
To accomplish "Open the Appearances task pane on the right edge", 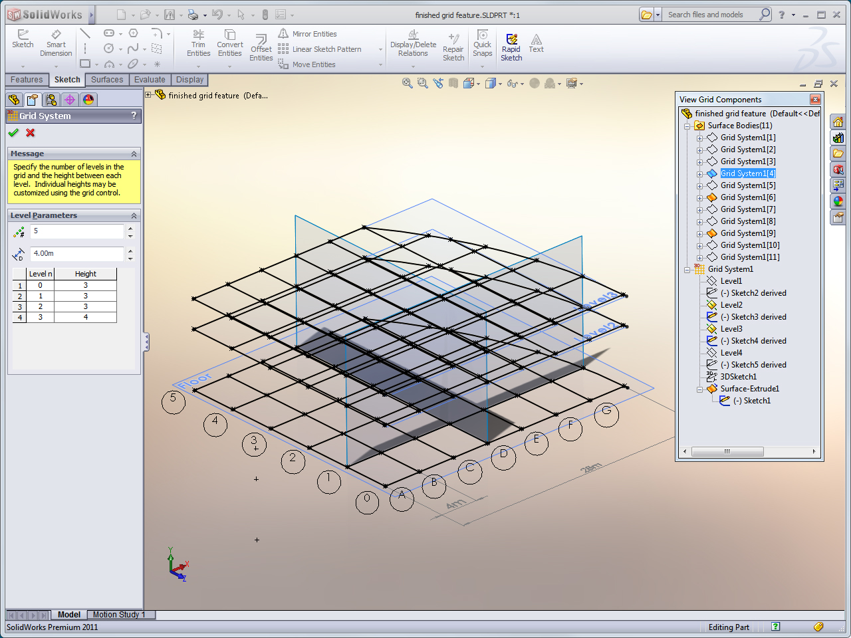I will tap(838, 201).
